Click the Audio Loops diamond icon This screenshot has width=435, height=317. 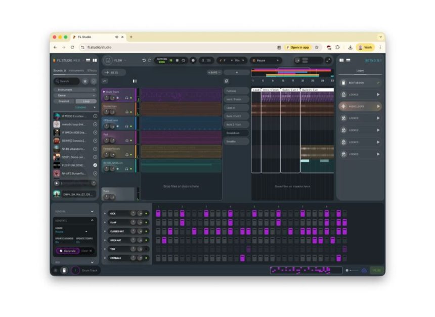(343, 106)
